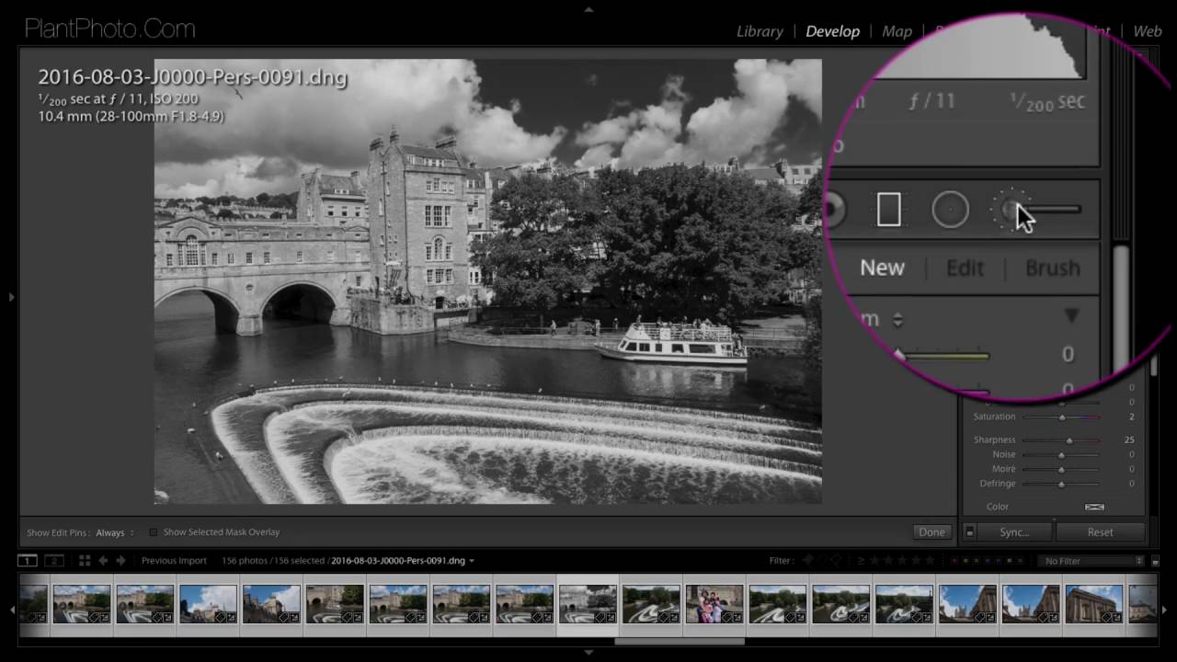Viewport: 1177px width, 662px height.
Task: Filter by purple color label
Action: (998, 561)
